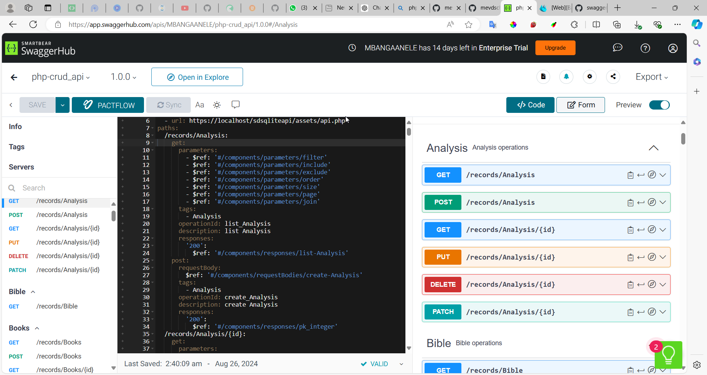Open Explore compass icon on PATCH /records/Analysis/{id}
This screenshot has width=707, height=375.
click(652, 311)
